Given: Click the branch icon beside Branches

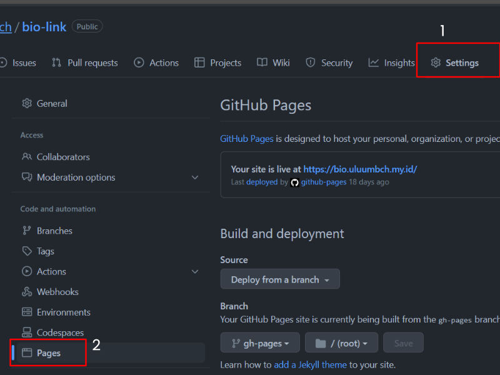Looking at the screenshot, I should tap(27, 231).
